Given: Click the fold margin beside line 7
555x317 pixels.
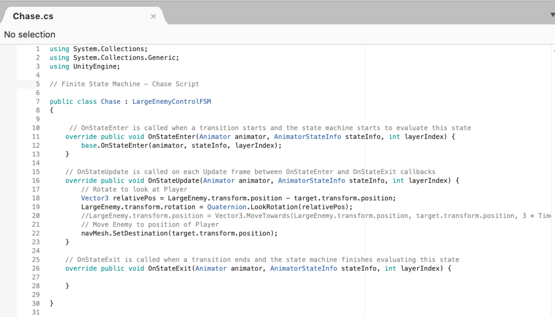Looking at the screenshot, I should [x=44, y=101].
